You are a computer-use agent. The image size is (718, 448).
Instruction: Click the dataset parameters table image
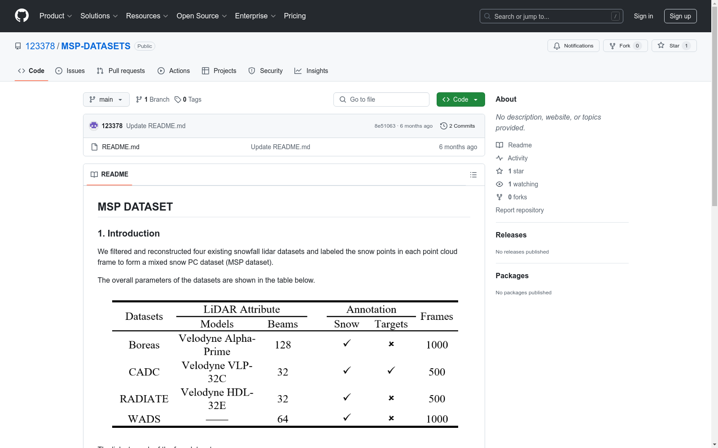(x=285, y=364)
